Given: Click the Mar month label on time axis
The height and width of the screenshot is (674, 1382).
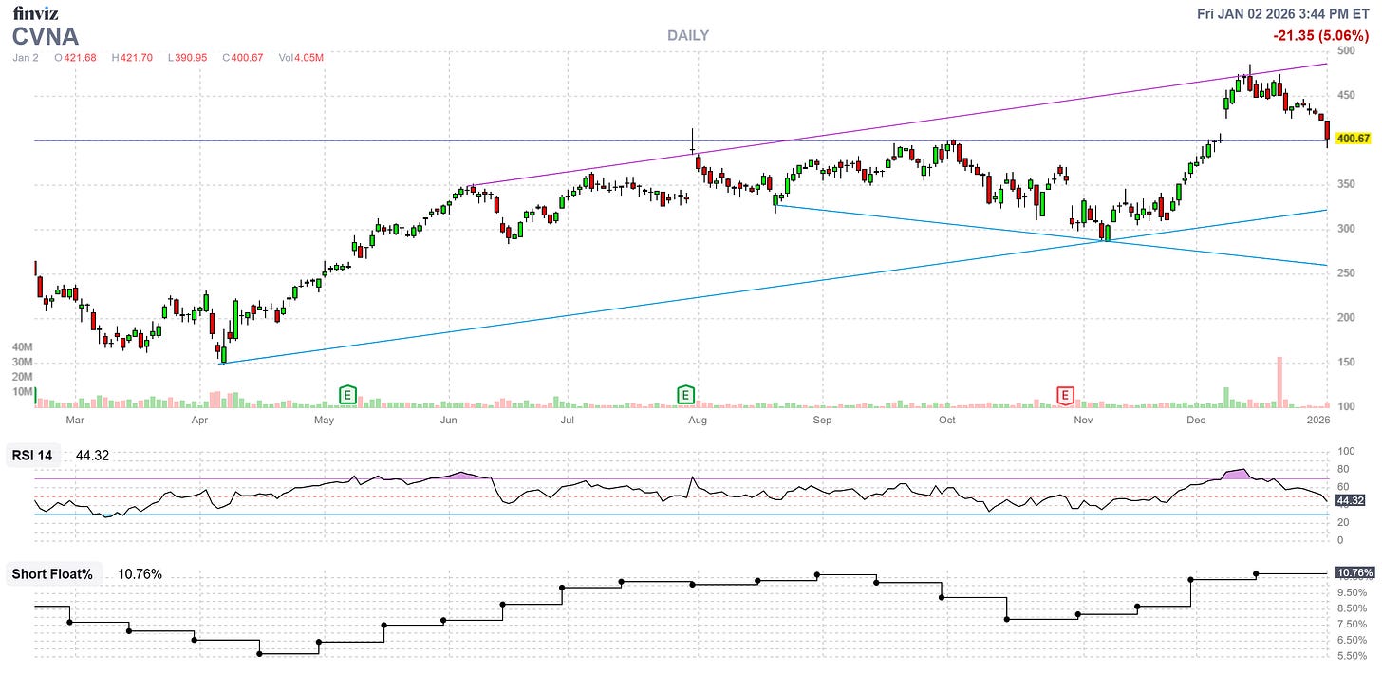Looking at the screenshot, I should coord(75,418).
